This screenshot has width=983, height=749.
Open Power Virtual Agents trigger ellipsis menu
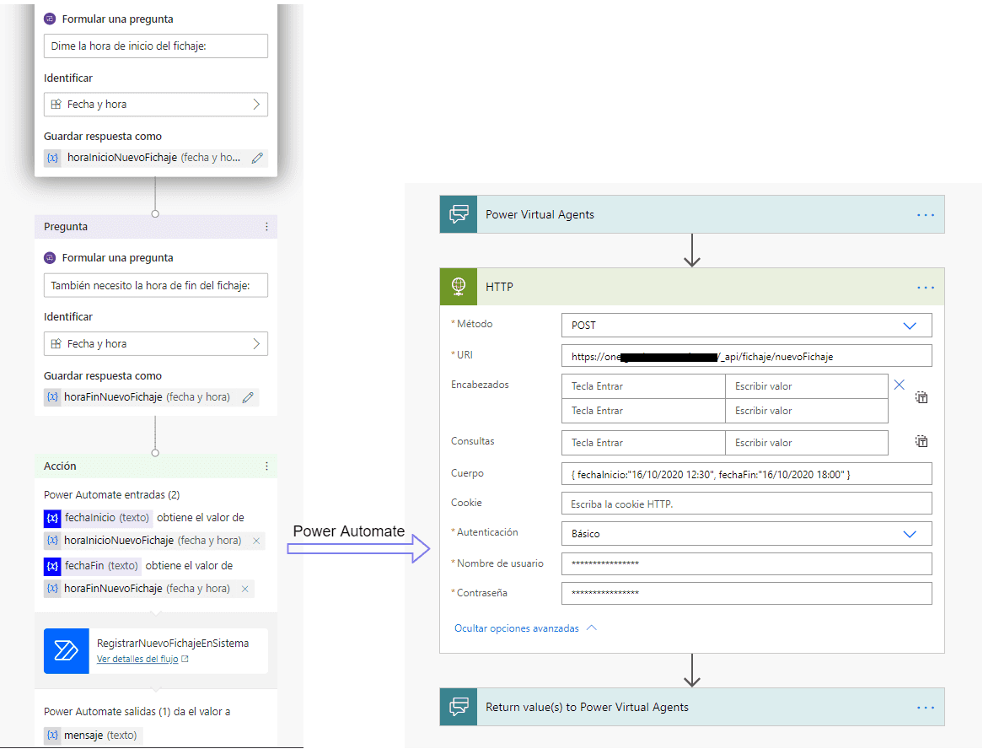pos(926,215)
